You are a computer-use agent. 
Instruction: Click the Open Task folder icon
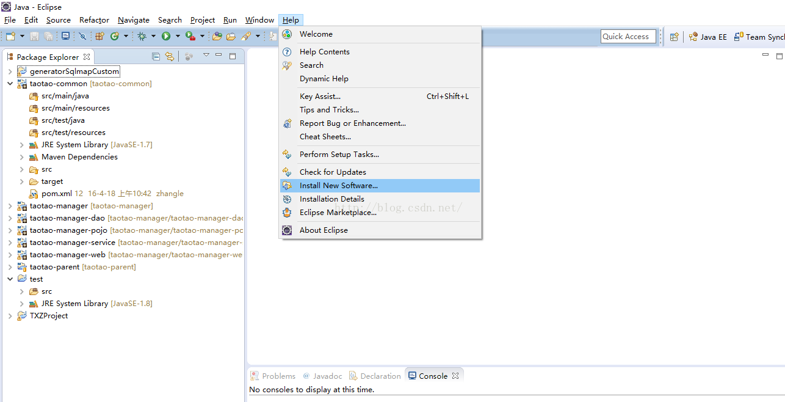tap(231, 37)
